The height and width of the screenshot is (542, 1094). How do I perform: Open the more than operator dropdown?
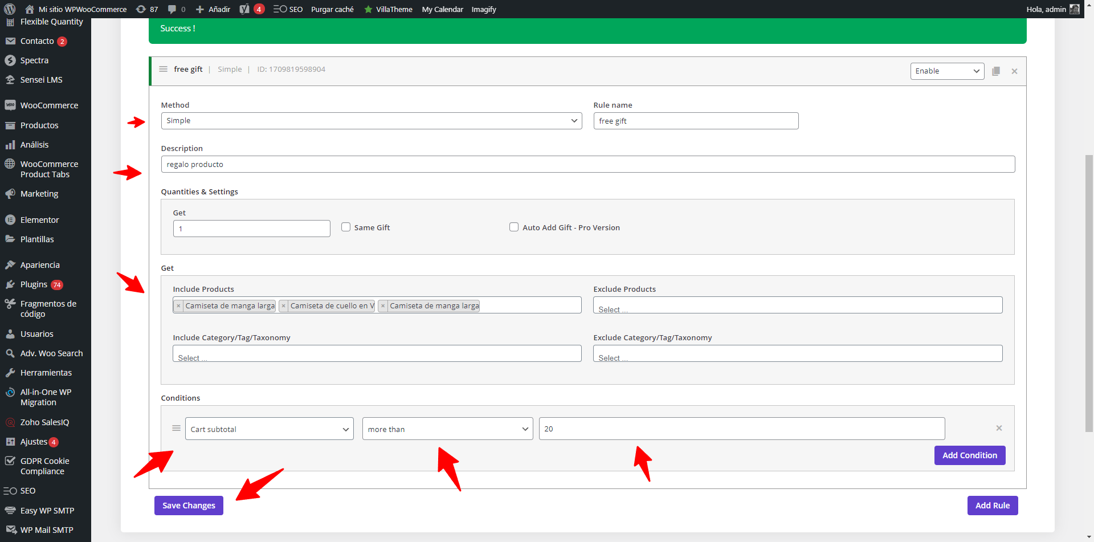[448, 429]
